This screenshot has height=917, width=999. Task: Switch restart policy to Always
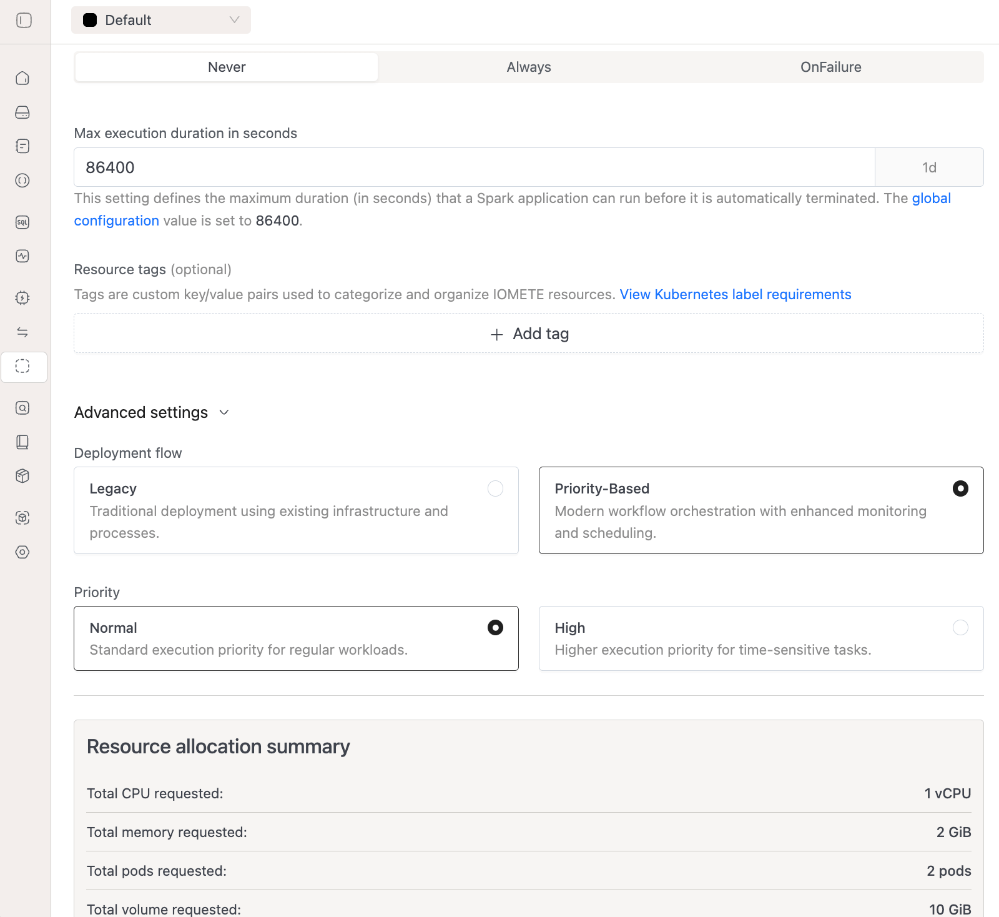pyautogui.click(x=529, y=67)
